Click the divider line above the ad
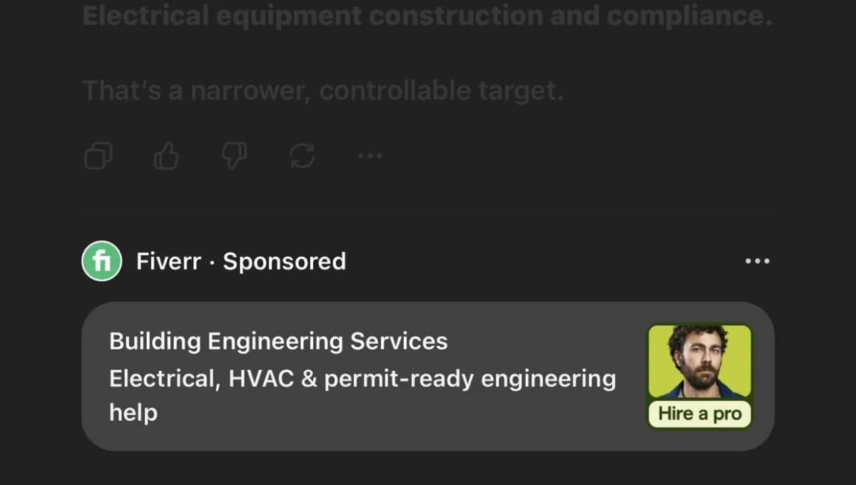 coord(428,212)
